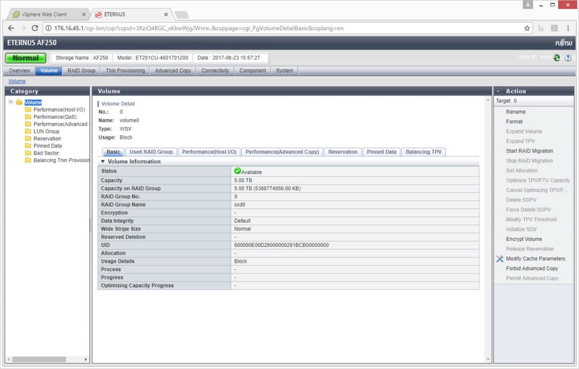Screen dimensions: 579x369
Task: Click the Balancing Thin Provisioning folder icon
Action: pyautogui.click(x=28, y=160)
